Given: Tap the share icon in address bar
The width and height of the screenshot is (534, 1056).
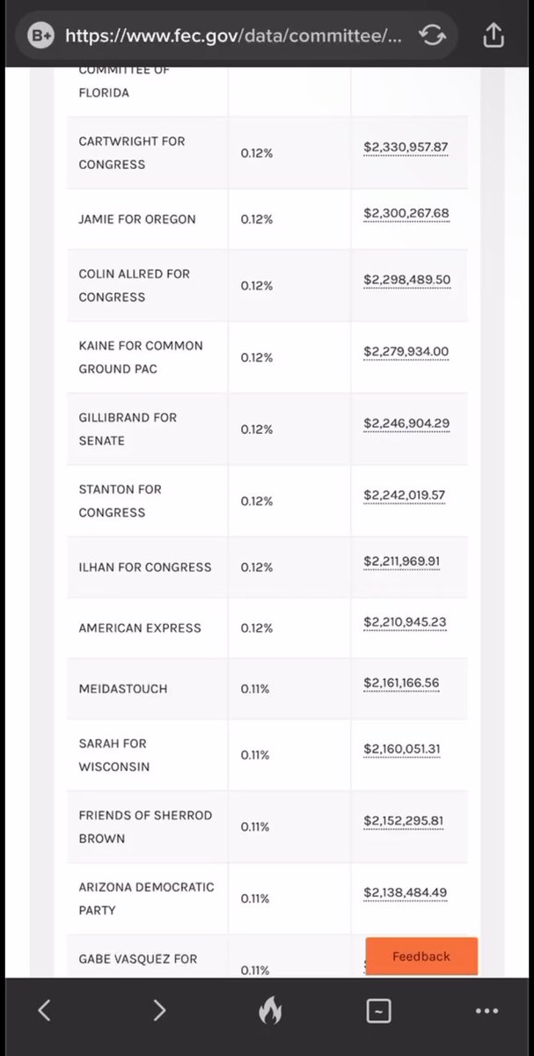Looking at the screenshot, I should point(494,35).
